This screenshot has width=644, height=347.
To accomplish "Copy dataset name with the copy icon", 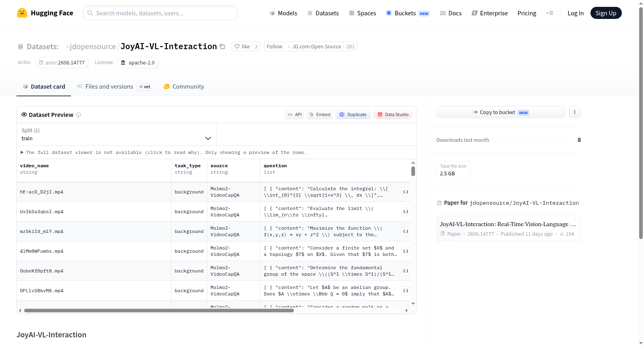I will (222, 46).
